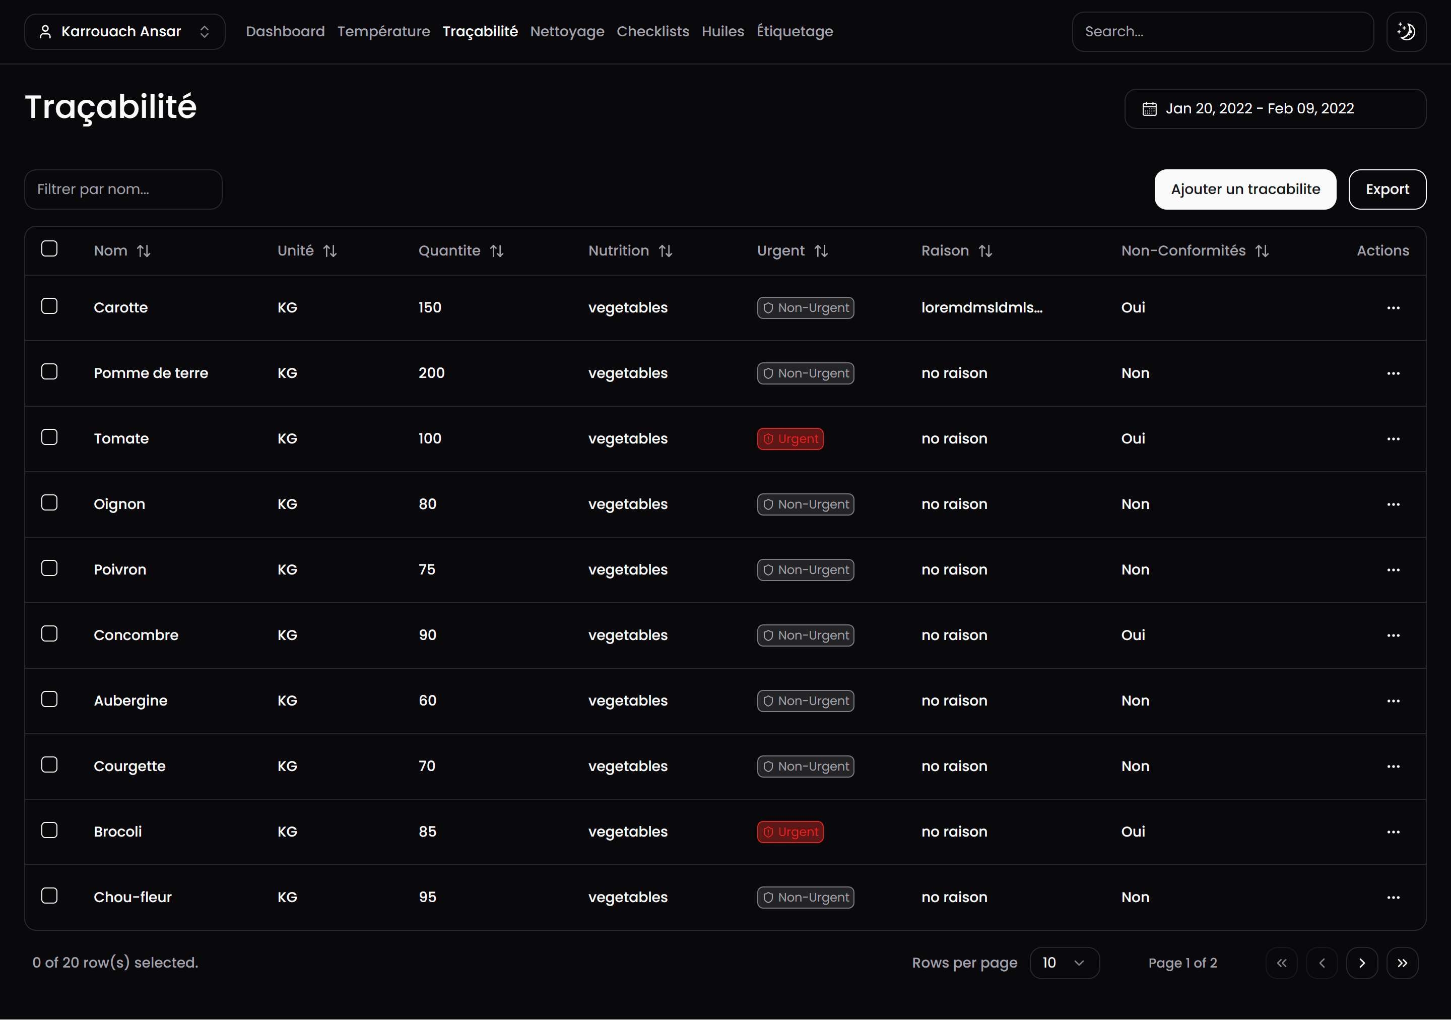Screen dimensions: 1451x1020
Task: Focus the global Search field
Action: [x=1223, y=32]
